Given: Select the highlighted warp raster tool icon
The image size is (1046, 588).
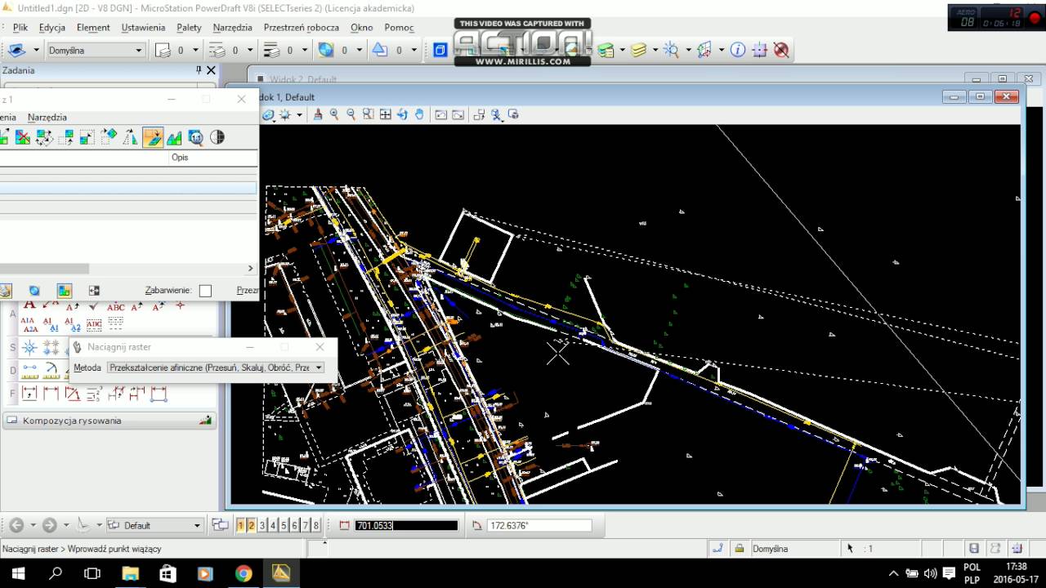Looking at the screenshot, I should click(152, 137).
